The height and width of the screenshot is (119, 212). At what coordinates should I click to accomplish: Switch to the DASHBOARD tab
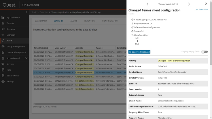pos(41,21)
